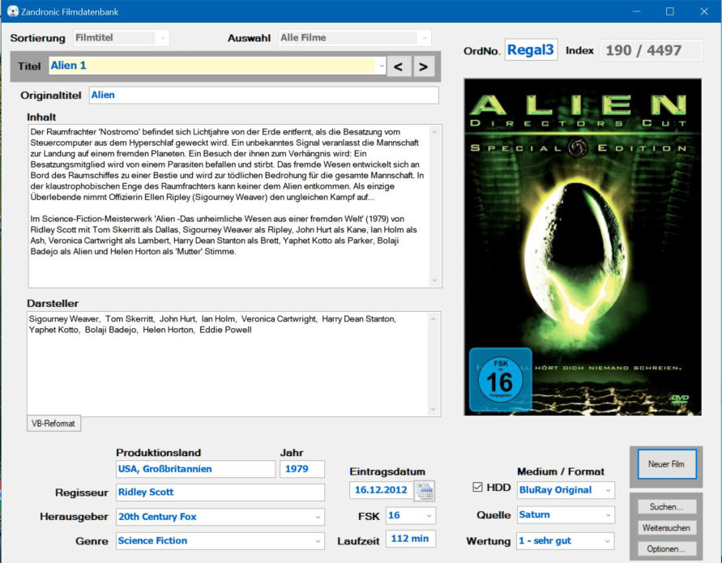
Task: Open the Herausgeber dropdown list
Action: tap(318, 517)
